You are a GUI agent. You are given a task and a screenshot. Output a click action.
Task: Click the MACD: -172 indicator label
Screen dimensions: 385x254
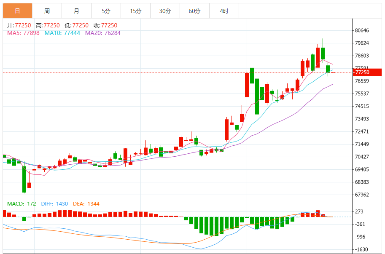point(22,204)
